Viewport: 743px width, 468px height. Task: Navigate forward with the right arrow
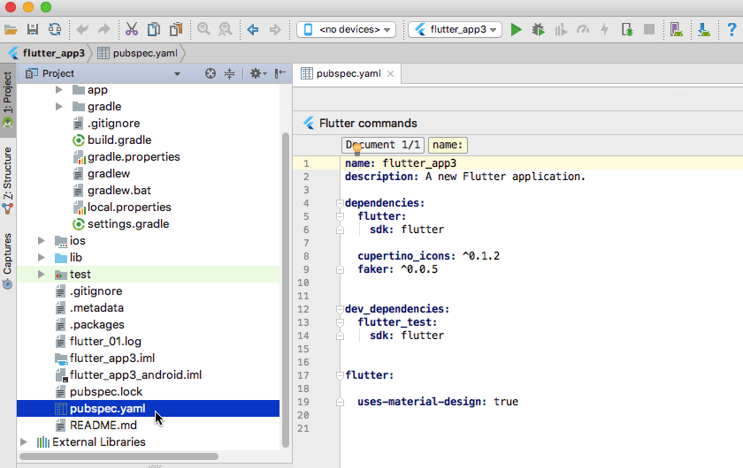[x=275, y=30]
